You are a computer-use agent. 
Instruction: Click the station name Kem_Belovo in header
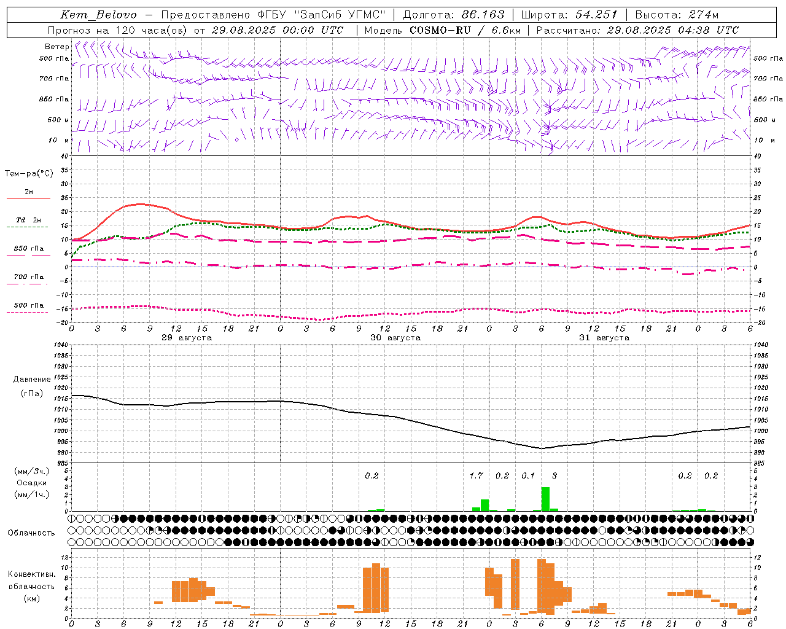click(x=99, y=15)
